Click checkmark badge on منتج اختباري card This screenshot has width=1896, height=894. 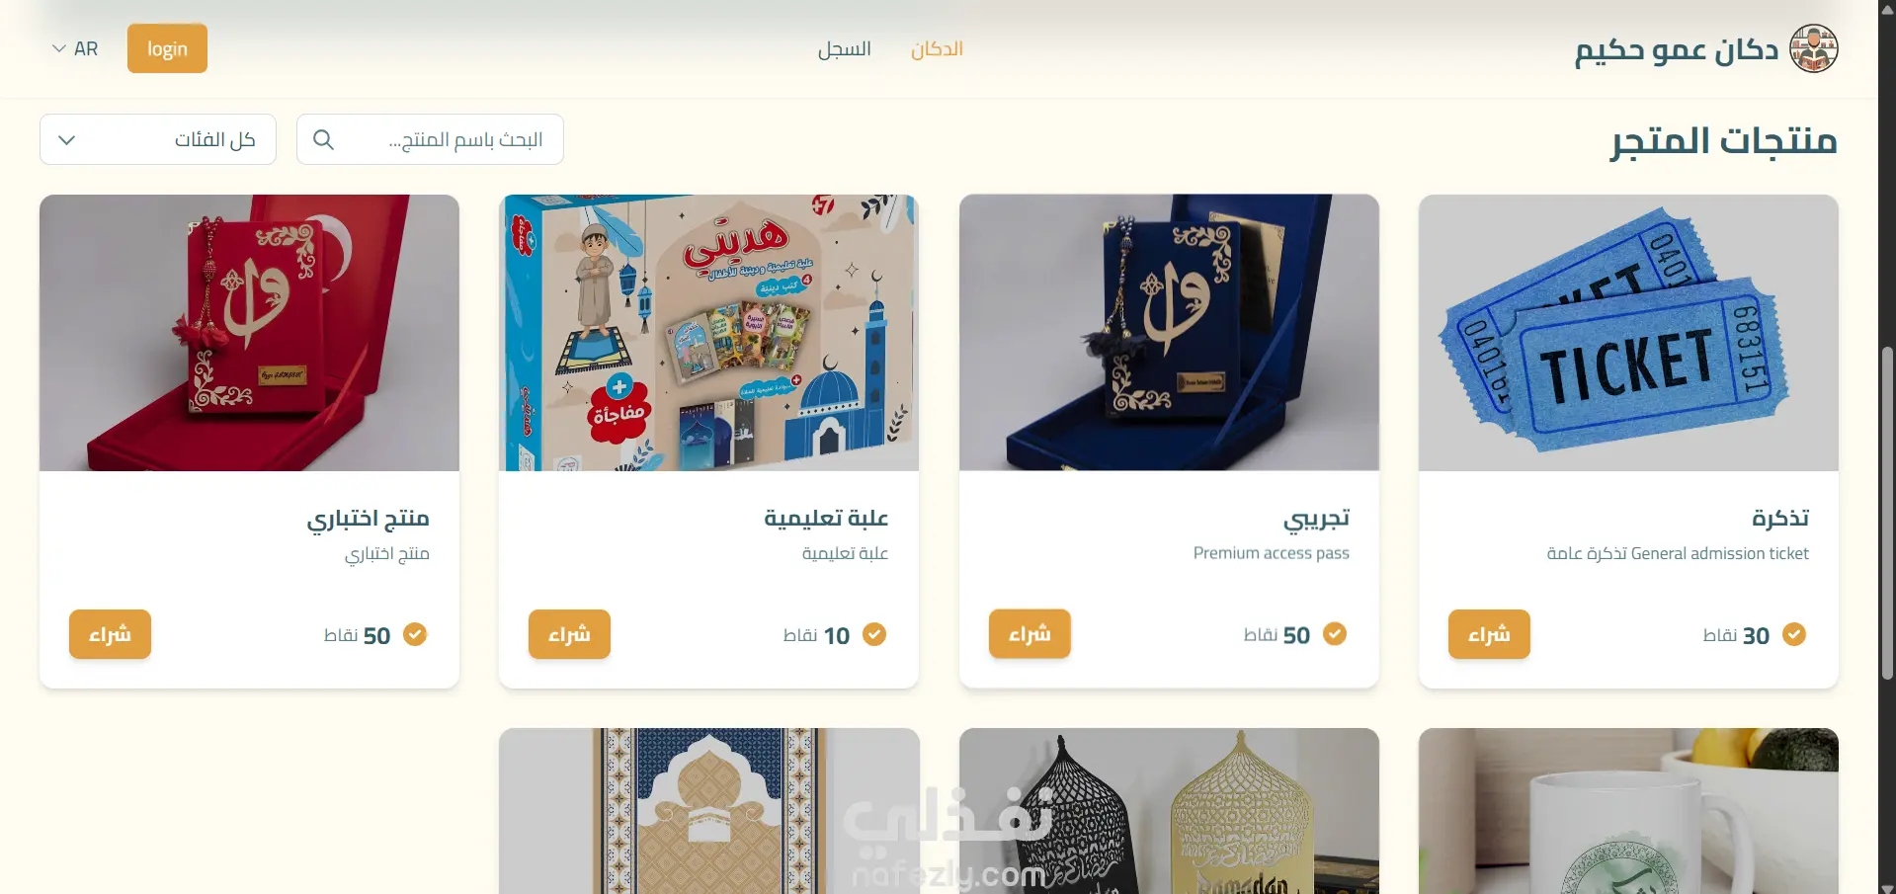tap(415, 634)
